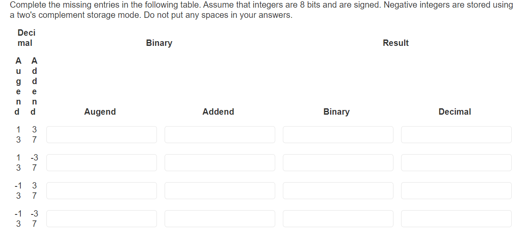The image size is (530, 248).
Task: Click the Augend field in the -13 and -37 row
Action: click(x=102, y=218)
